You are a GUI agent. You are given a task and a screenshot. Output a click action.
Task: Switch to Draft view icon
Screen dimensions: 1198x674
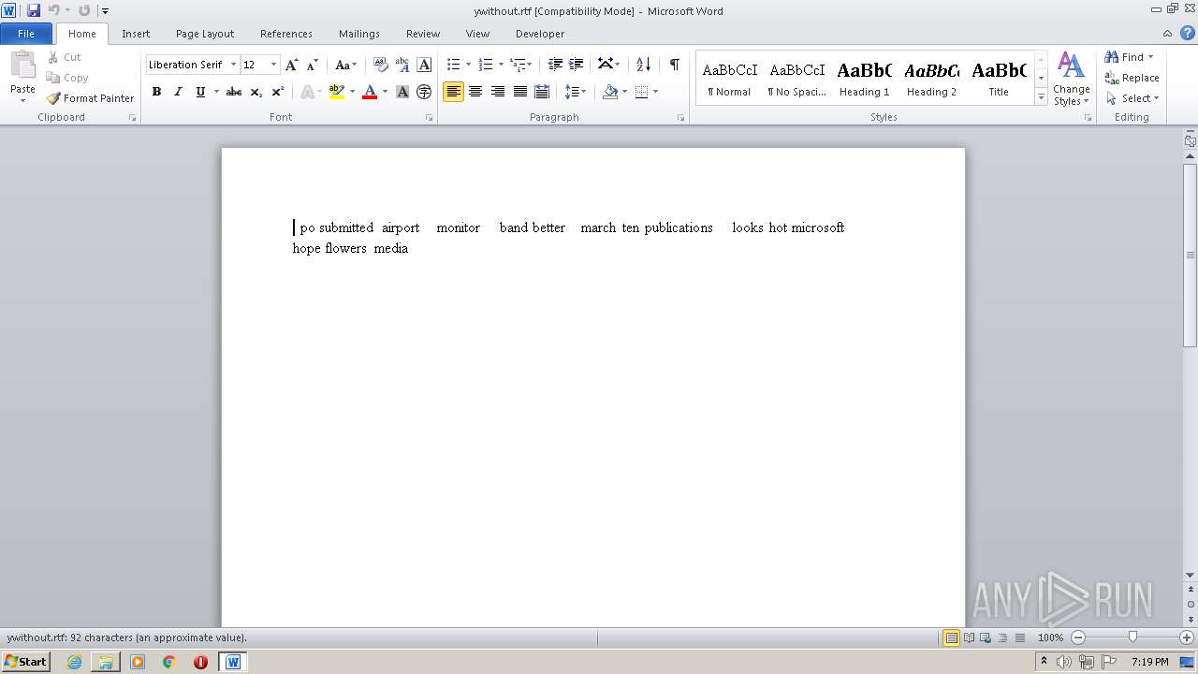click(1019, 637)
